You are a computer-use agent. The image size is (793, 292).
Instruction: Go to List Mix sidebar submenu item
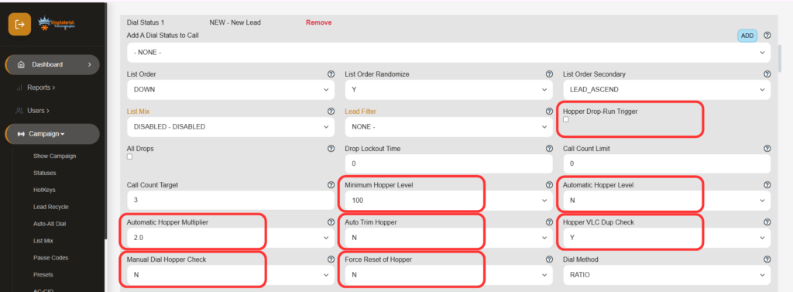click(43, 241)
